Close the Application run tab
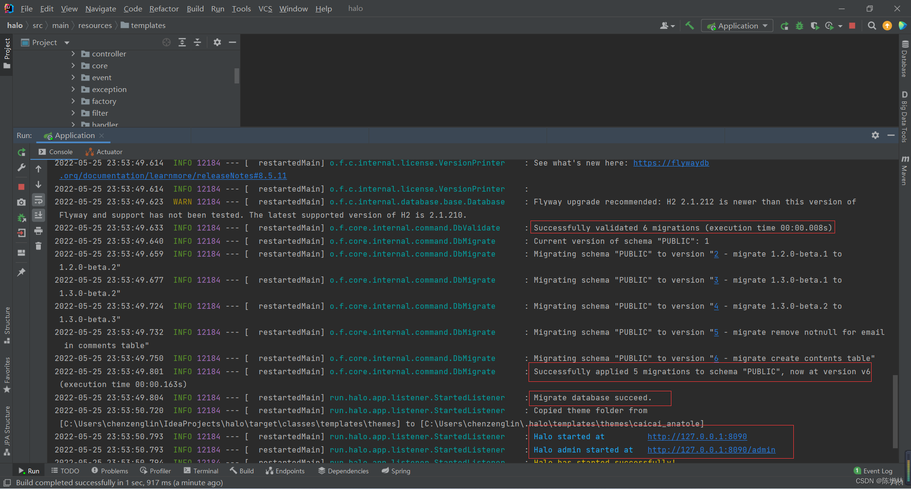The height and width of the screenshot is (489, 911). tap(102, 136)
